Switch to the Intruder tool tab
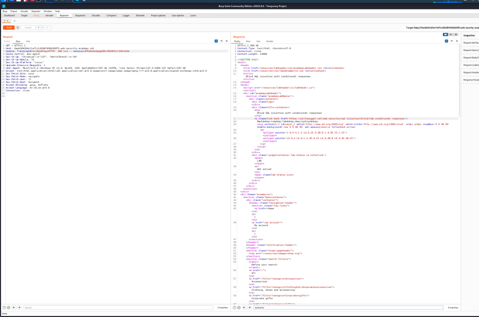This screenshot has width=479, height=317. (49, 15)
